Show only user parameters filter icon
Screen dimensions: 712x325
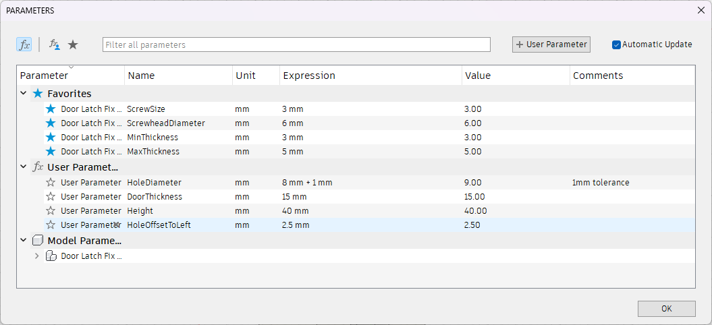(x=55, y=45)
